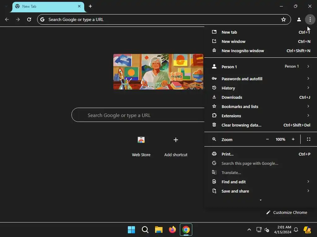Expand the Extensions submenu
Image resolution: width=317 pixels, height=237 pixels.
pyautogui.click(x=261, y=116)
